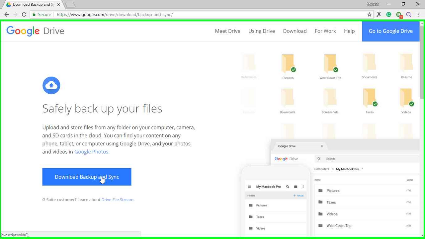Open the Grammarly green extension icon

(x=389, y=15)
